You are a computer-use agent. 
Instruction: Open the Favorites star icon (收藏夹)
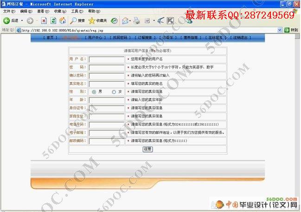pyautogui.click(x=92, y=20)
